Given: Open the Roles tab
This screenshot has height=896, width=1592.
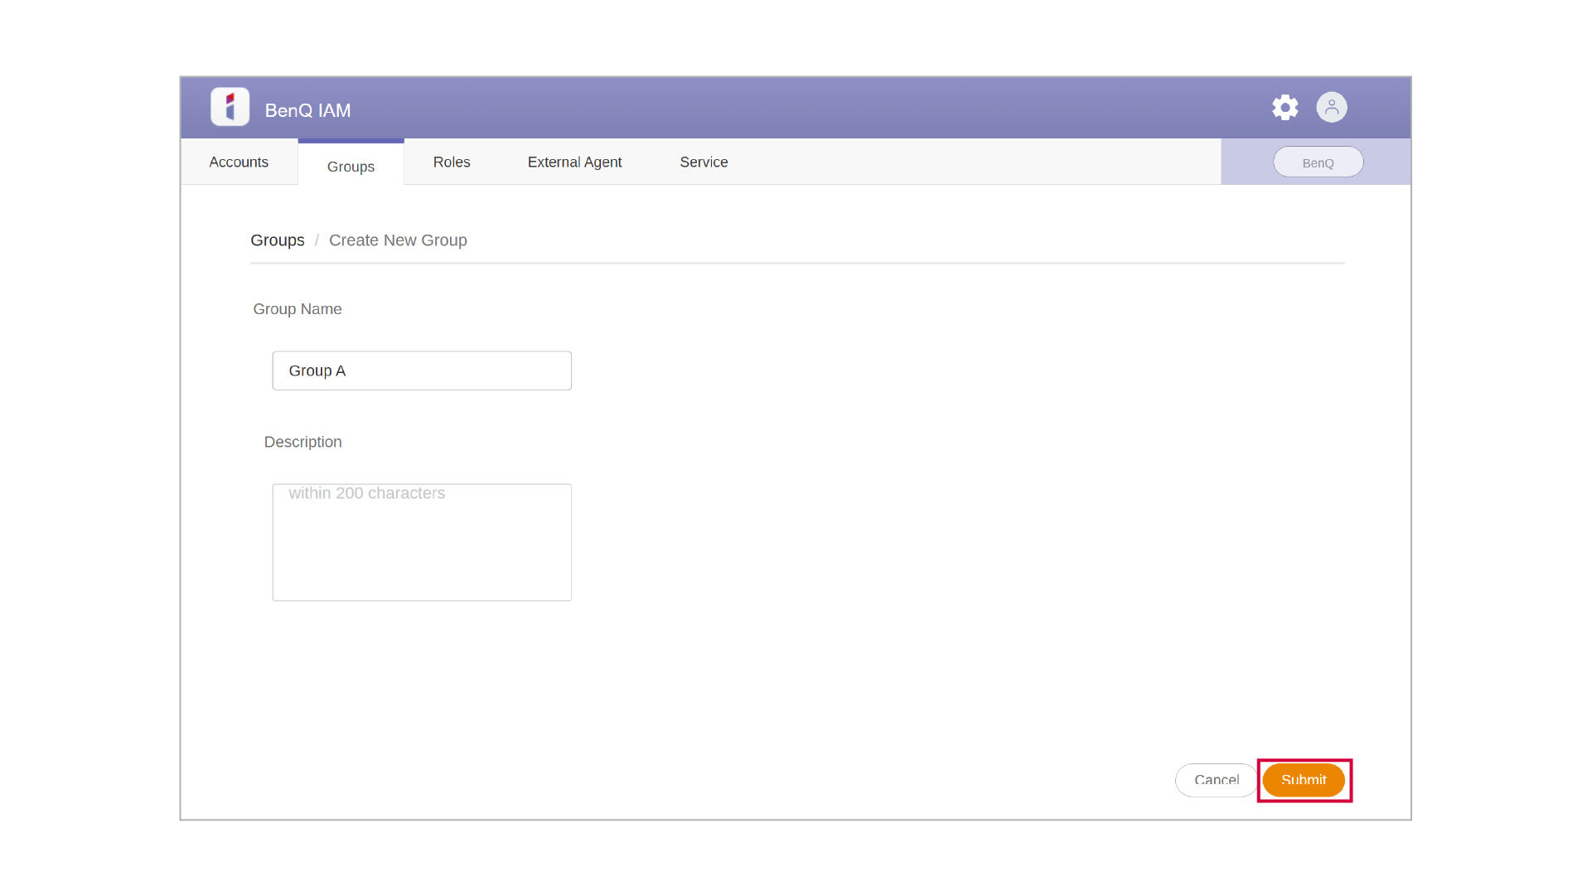Looking at the screenshot, I should (x=452, y=162).
